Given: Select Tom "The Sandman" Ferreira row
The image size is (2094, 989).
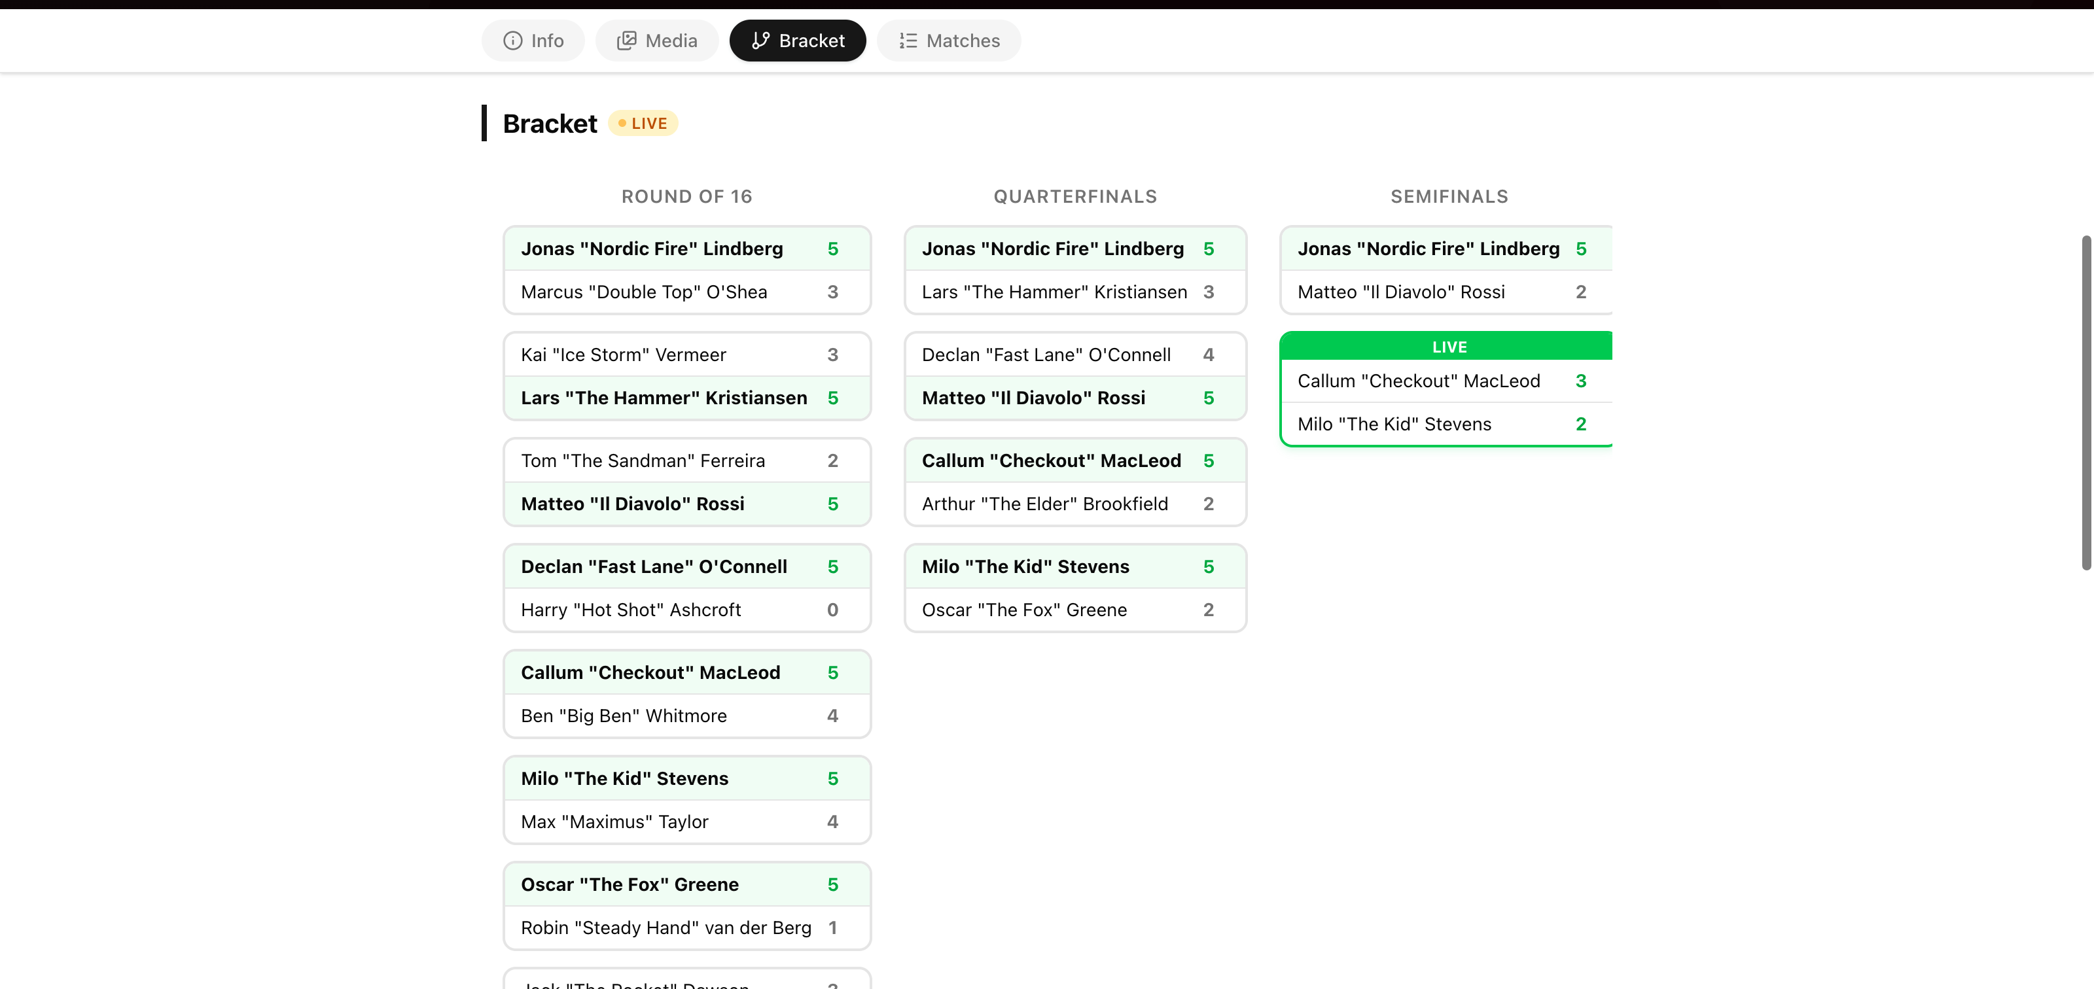Looking at the screenshot, I should click(687, 460).
